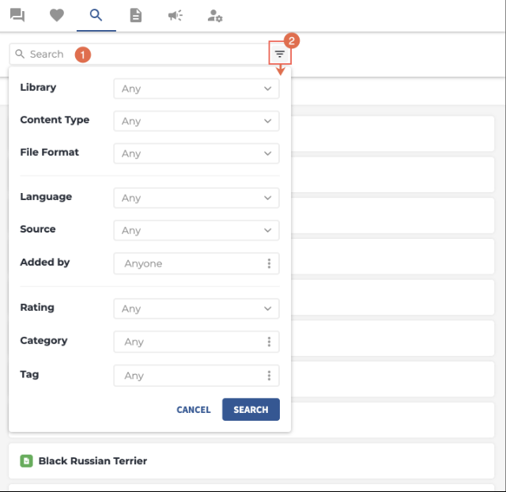
Task: Open the Content Type dropdown
Action: [196, 121]
